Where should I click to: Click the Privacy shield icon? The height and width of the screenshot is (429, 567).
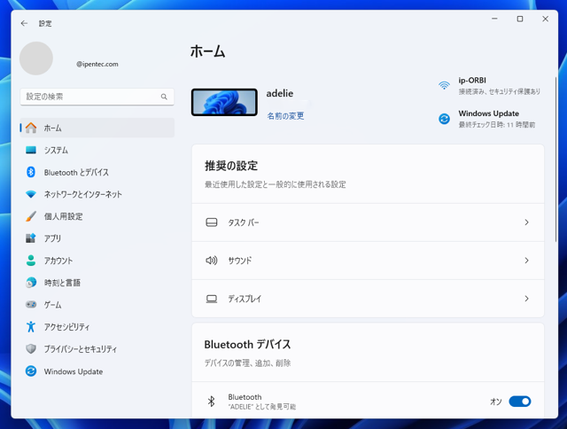point(31,348)
